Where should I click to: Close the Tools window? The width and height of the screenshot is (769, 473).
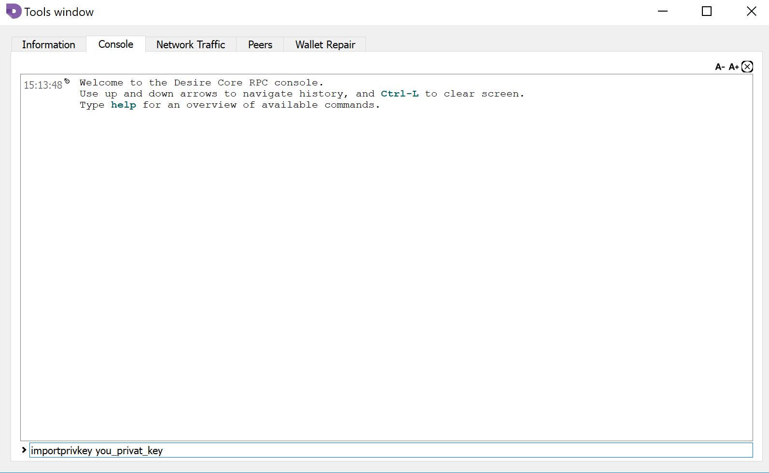pos(751,11)
